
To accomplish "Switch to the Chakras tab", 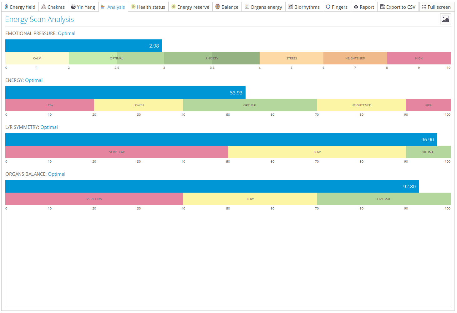I will tap(53, 7).
